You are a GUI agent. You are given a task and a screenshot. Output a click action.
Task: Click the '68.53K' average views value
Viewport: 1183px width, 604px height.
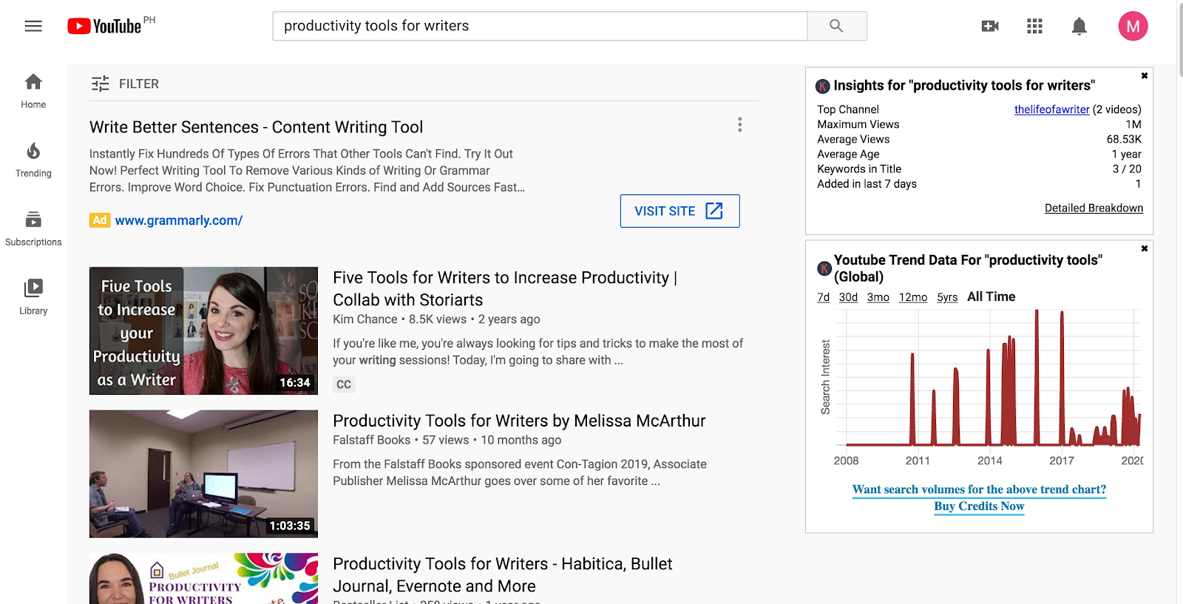[1124, 139]
